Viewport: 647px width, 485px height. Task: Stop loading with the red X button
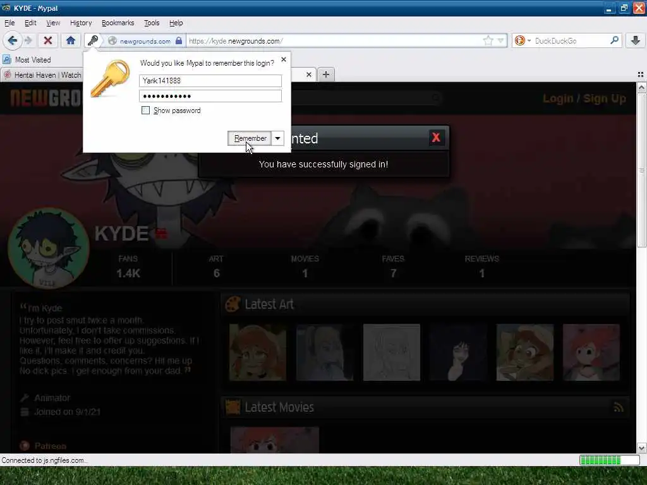point(48,40)
